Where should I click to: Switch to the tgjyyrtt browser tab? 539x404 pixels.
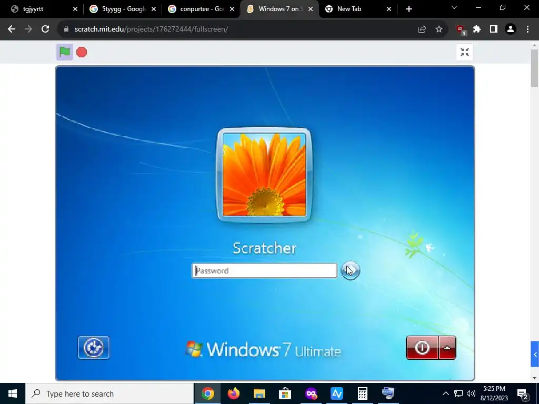(41, 9)
